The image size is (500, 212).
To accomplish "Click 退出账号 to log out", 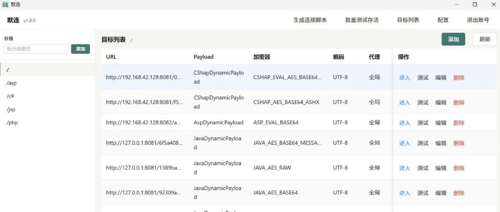I will click(478, 20).
